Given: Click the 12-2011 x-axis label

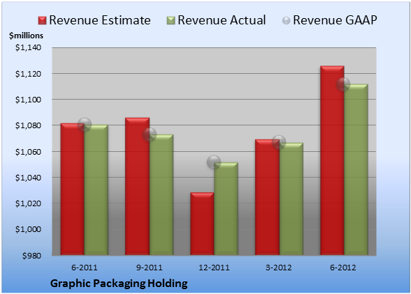Looking at the screenshot, I should (214, 268).
